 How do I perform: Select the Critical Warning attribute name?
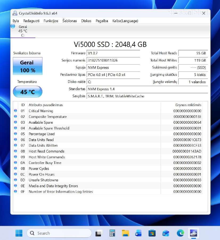41,111
